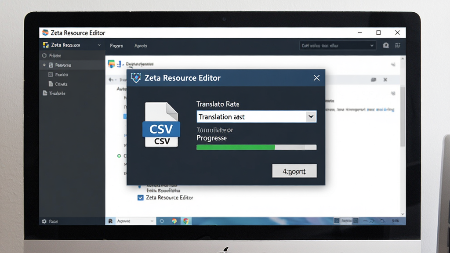Click the page icon of the last sidebar entry
Screen dimensions: 450x253
click(x=45, y=93)
